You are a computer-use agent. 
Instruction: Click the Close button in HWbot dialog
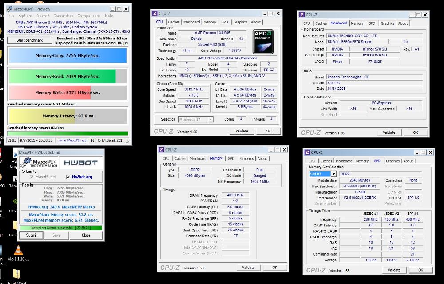coord(86,235)
